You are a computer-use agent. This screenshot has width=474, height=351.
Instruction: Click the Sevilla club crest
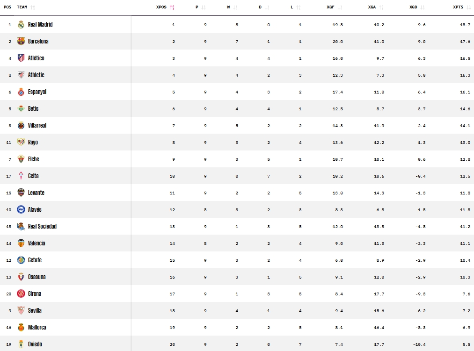pyautogui.click(x=21, y=311)
